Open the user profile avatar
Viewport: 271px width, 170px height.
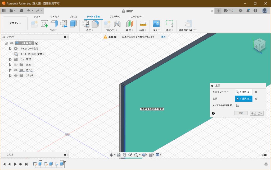pos(265,11)
